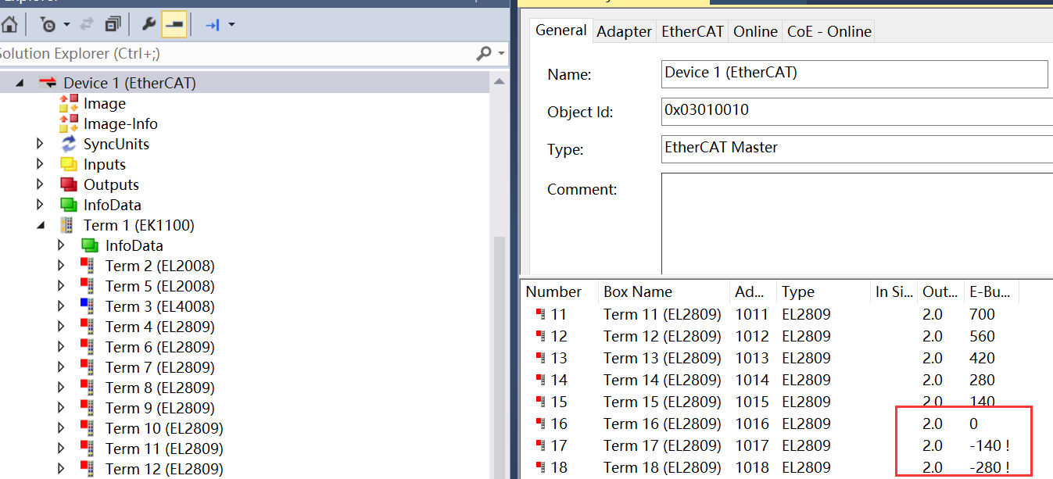
Task: Click the Image-Info node icon
Action: point(69,123)
